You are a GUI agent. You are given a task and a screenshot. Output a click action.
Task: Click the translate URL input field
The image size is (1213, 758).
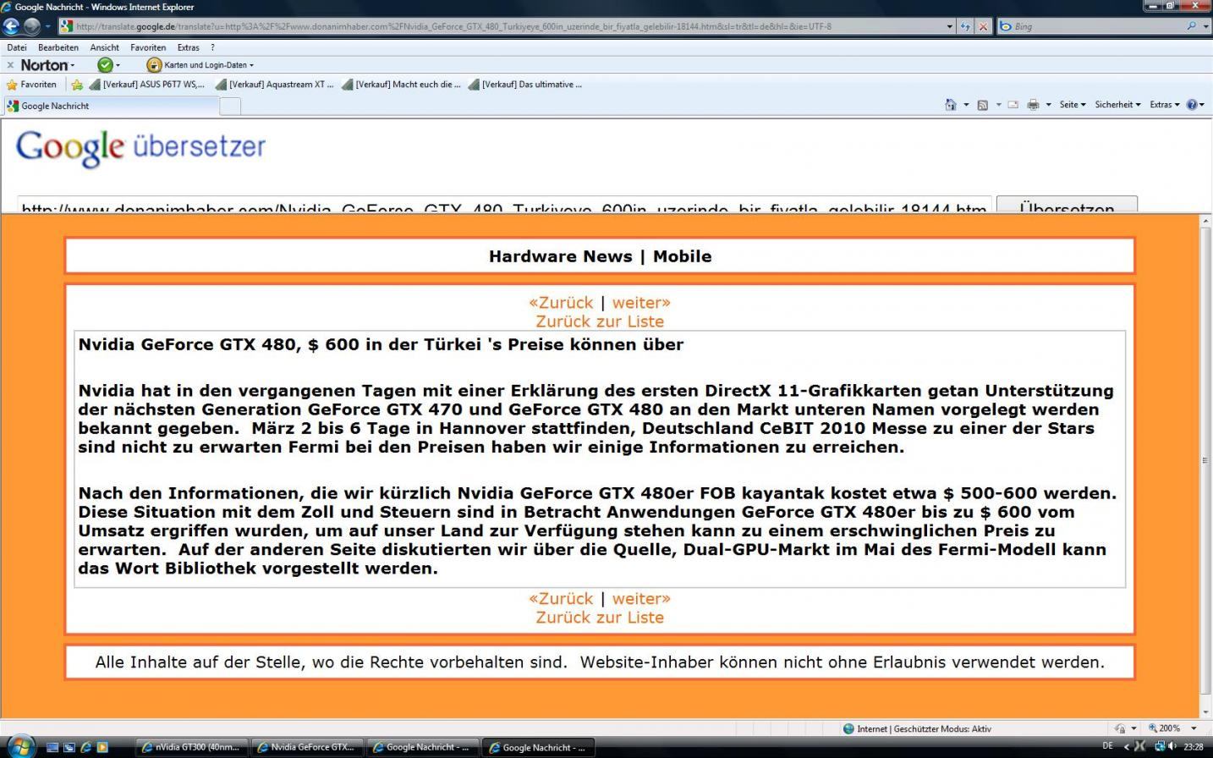click(x=504, y=206)
